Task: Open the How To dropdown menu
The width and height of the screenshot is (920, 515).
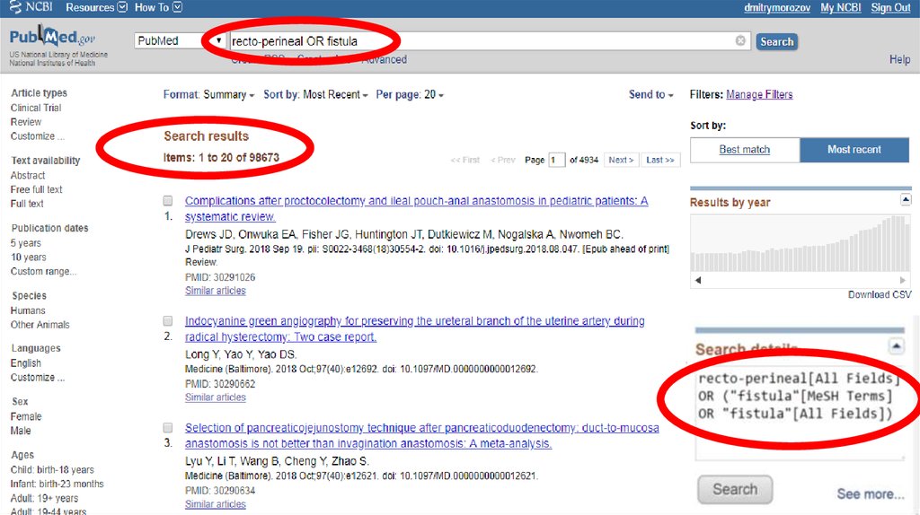Action: pos(158,7)
